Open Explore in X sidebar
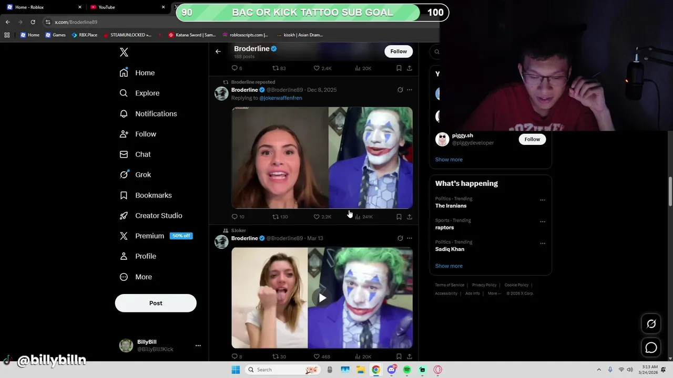 click(139, 93)
